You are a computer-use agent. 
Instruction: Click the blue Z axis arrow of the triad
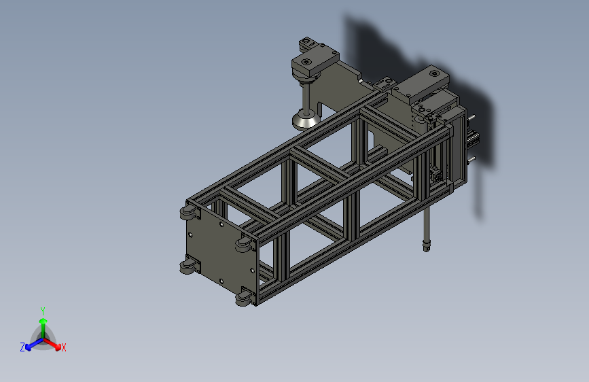(34, 344)
